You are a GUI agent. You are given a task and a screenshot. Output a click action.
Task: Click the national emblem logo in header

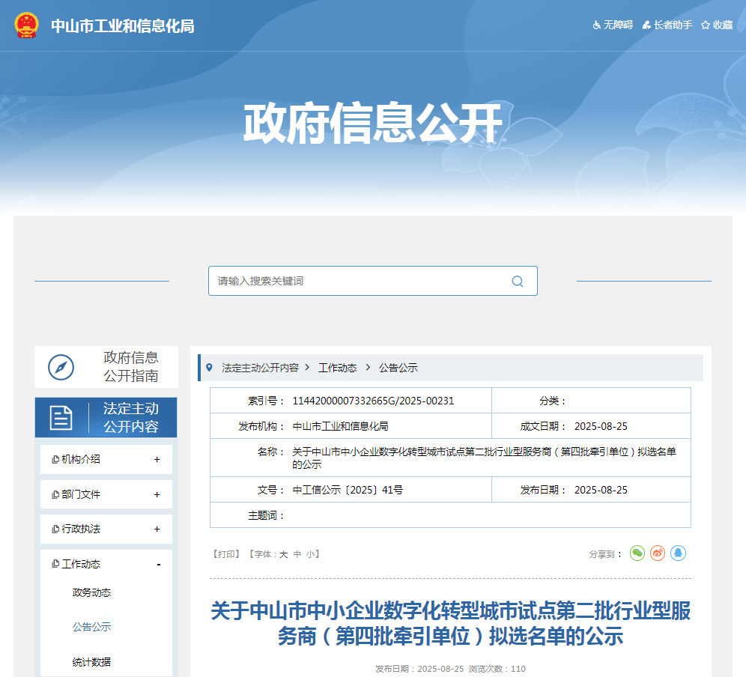point(27,25)
